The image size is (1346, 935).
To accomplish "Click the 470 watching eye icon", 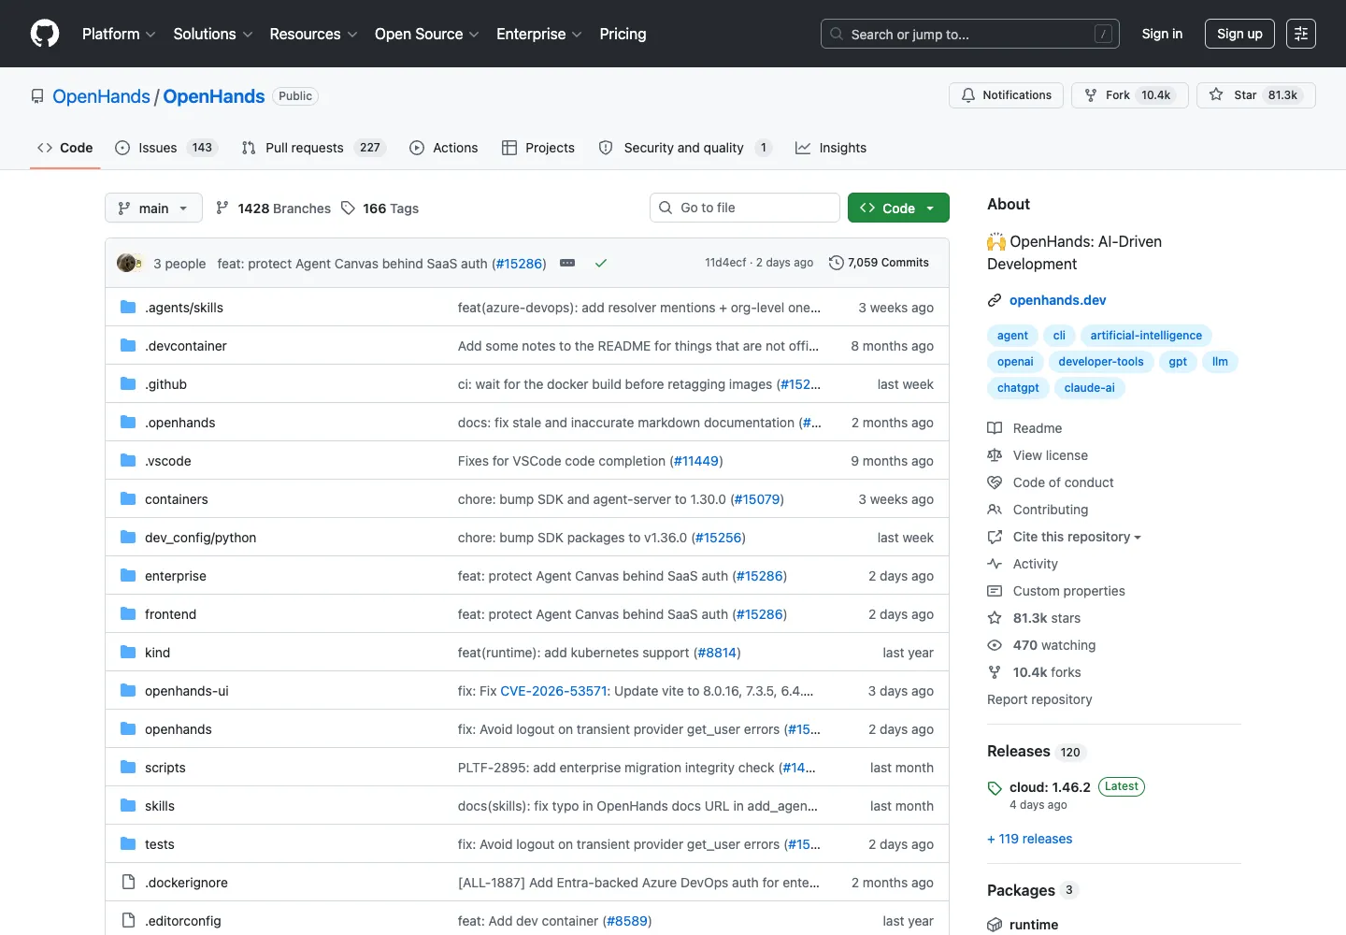I will coord(995,645).
